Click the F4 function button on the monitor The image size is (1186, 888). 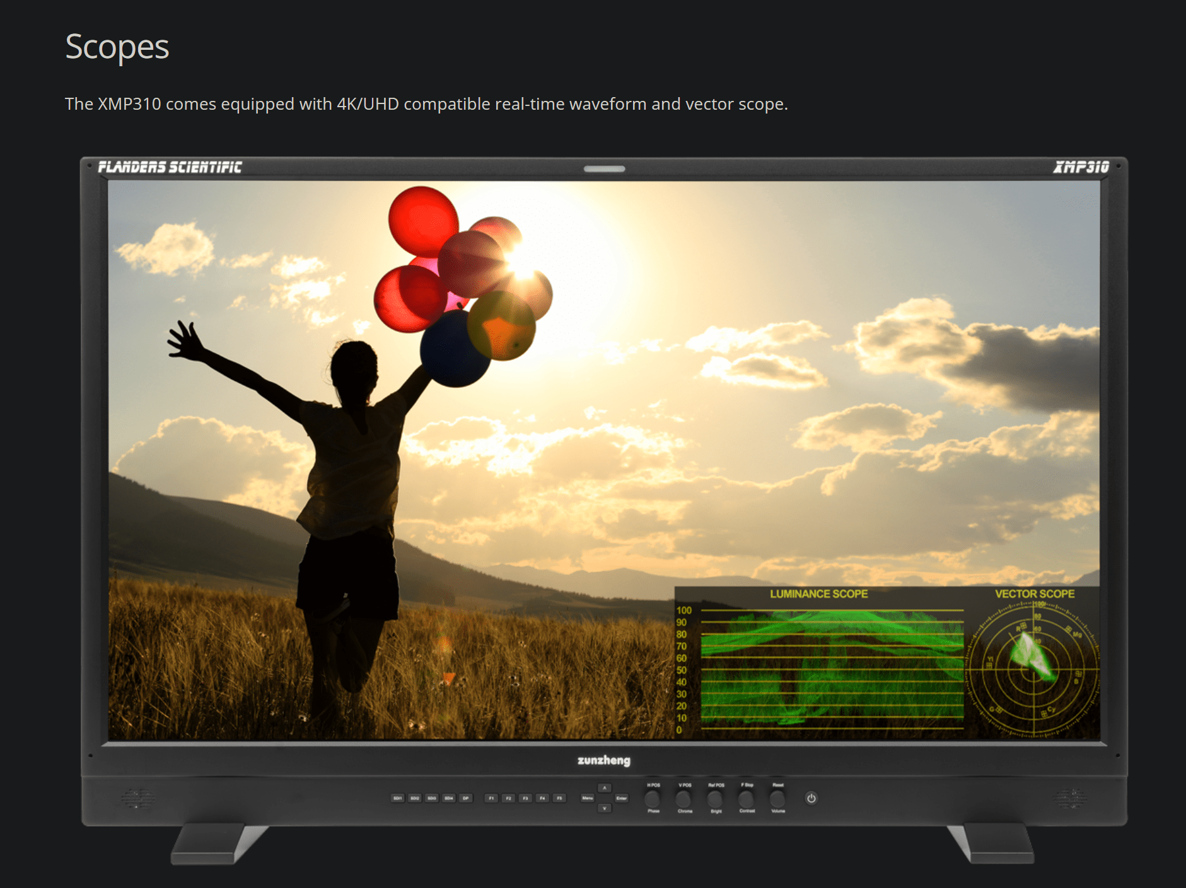click(542, 798)
